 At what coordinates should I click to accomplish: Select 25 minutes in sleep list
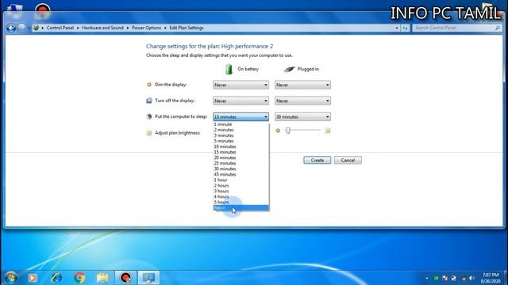(x=241, y=163)
